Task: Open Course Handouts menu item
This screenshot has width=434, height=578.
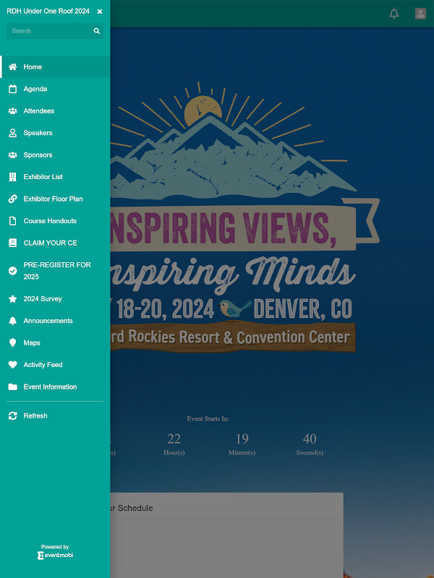Action: 55,221
